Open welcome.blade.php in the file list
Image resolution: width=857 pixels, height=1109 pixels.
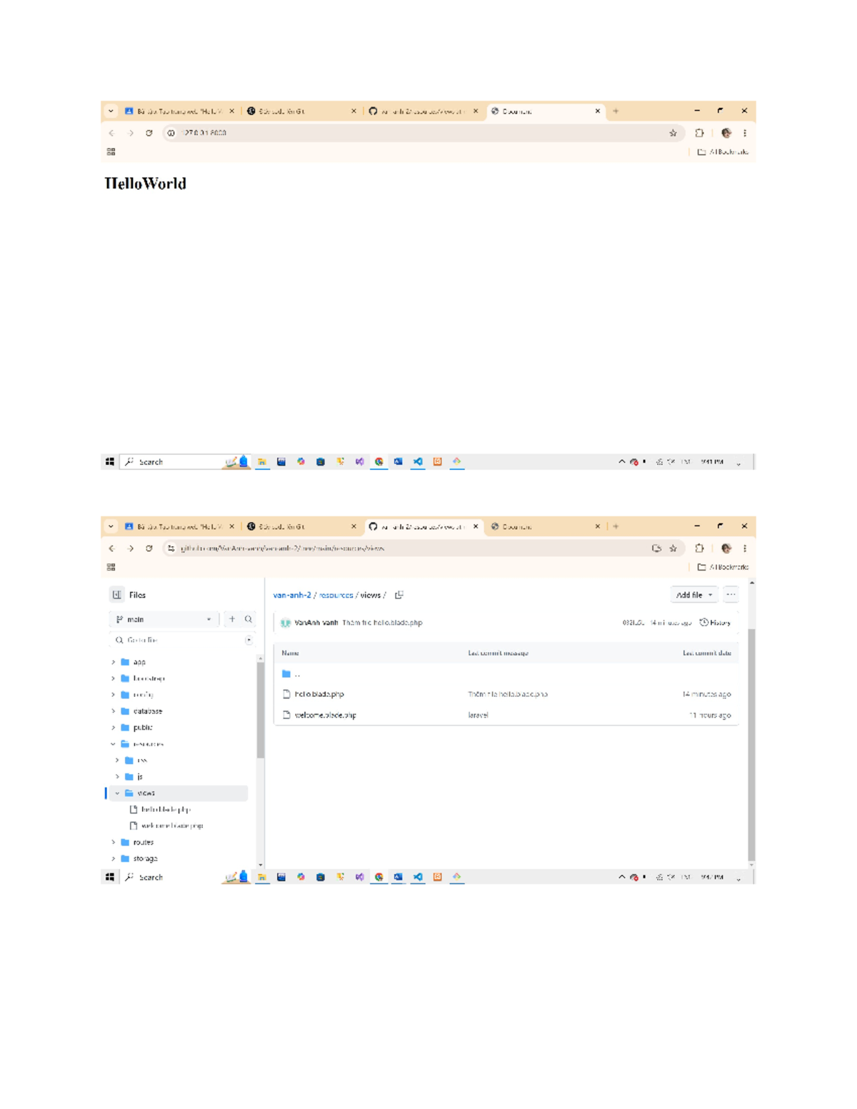tap(325, 715)
